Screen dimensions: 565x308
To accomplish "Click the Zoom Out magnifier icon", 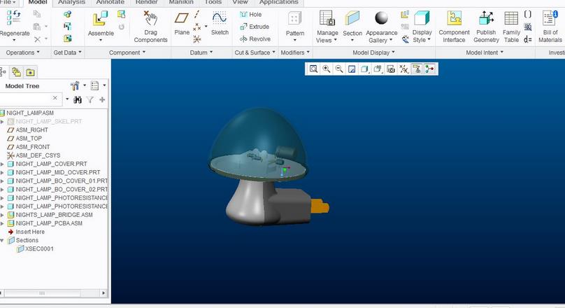I will [339, 69].
